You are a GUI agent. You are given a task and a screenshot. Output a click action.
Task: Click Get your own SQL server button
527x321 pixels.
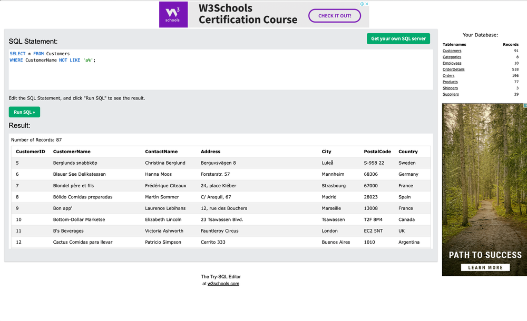(x=398, y=38)
